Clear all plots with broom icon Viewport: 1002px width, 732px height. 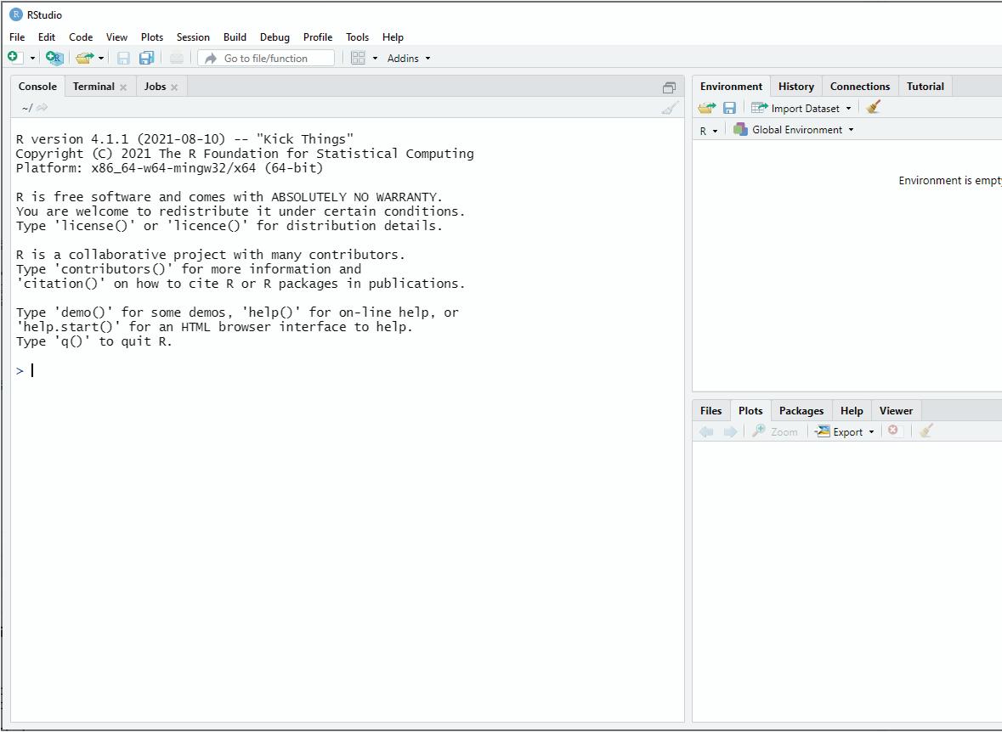click(926, 431)
